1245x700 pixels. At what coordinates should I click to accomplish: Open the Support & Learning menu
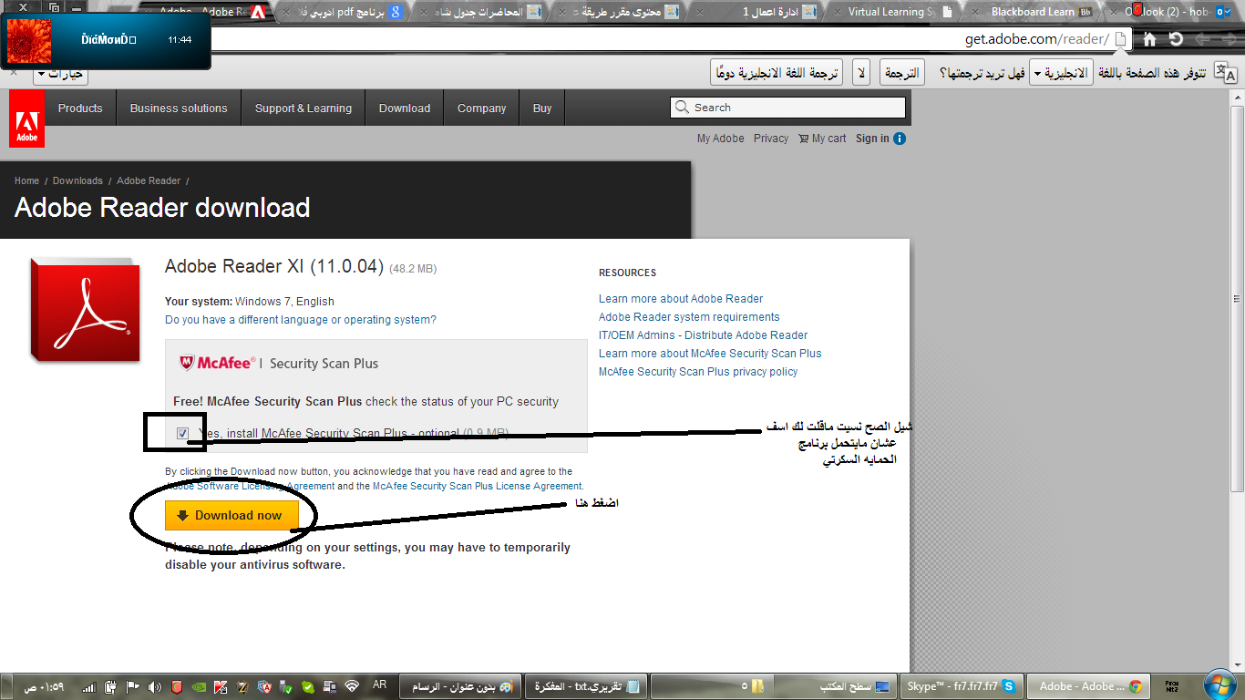point(304,108)
